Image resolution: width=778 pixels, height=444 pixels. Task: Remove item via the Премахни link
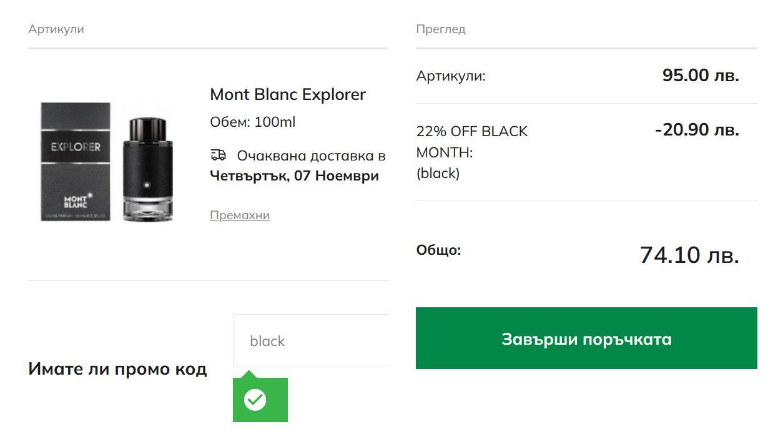240,215
